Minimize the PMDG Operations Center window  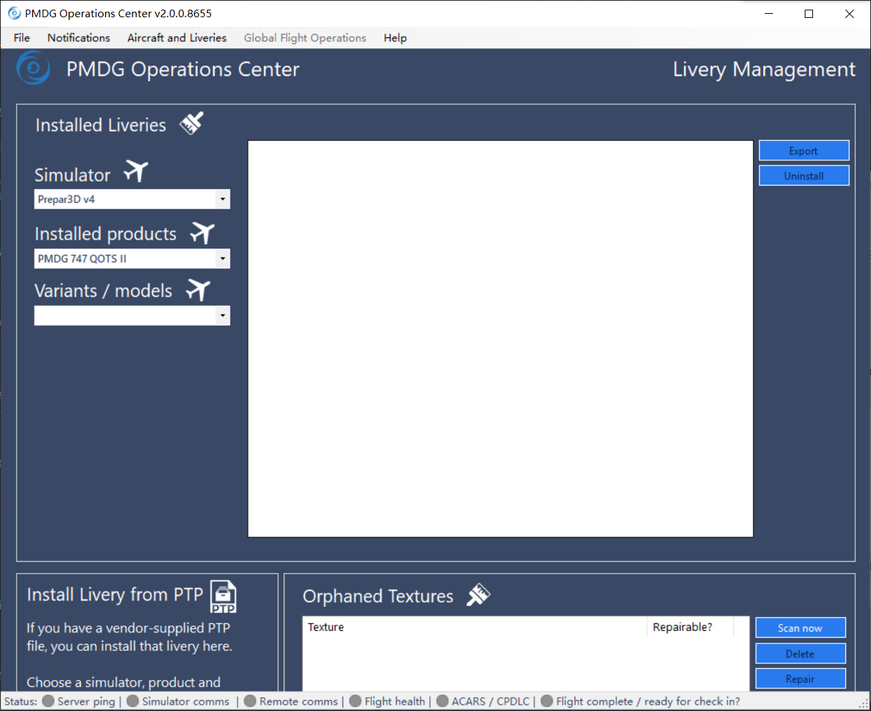(x=770, y=14)
